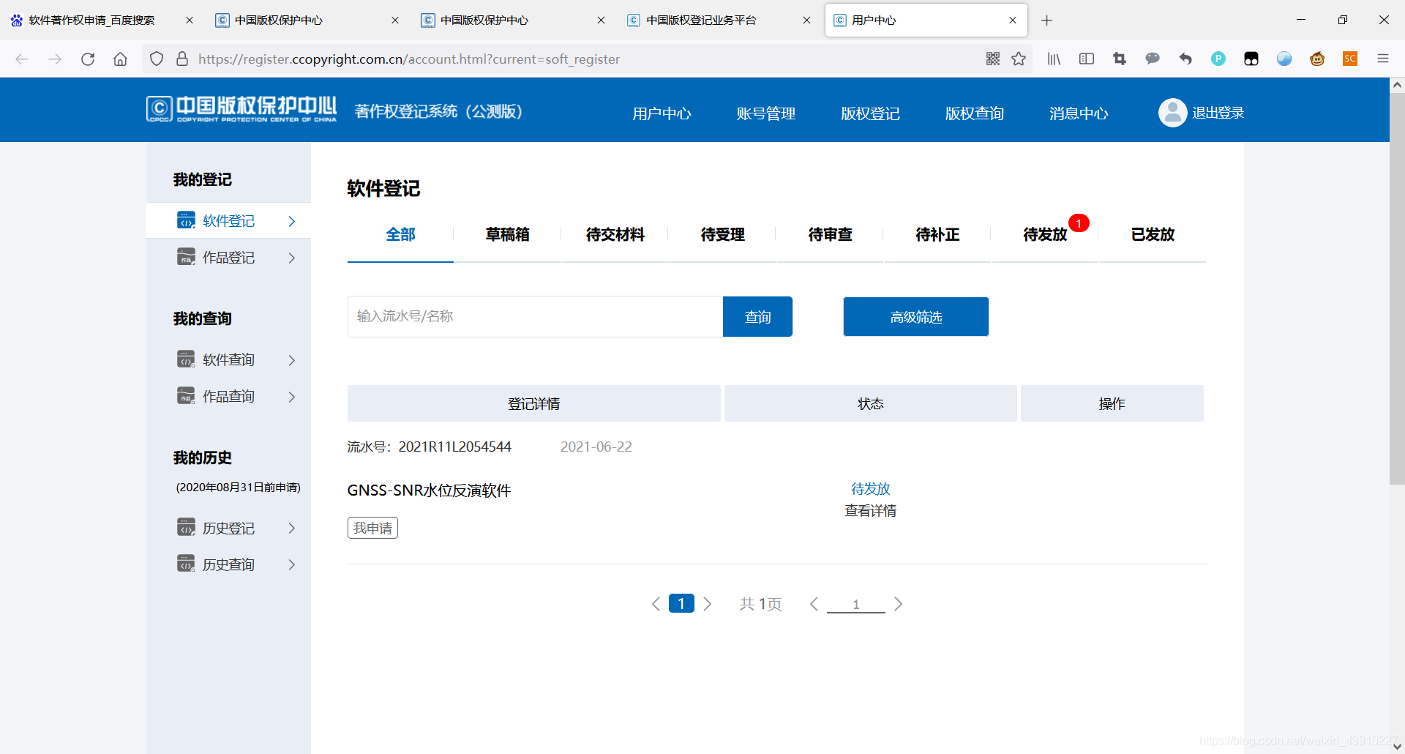Open the browser hamburger menu
This screenshot has height=754, width=1405.
point(1383,59)
